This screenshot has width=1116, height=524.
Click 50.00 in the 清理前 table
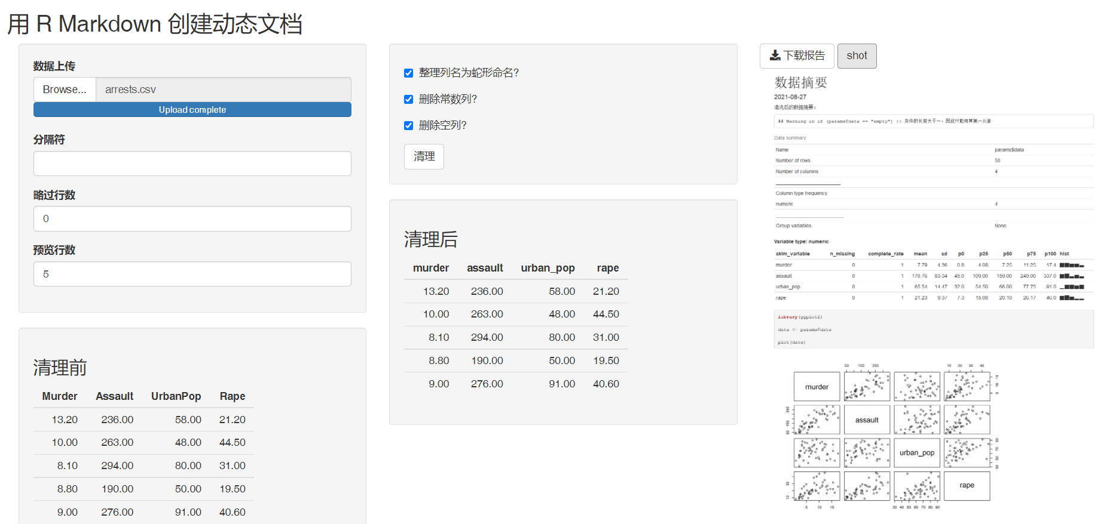pyautogui.click(x=188, y=489)
